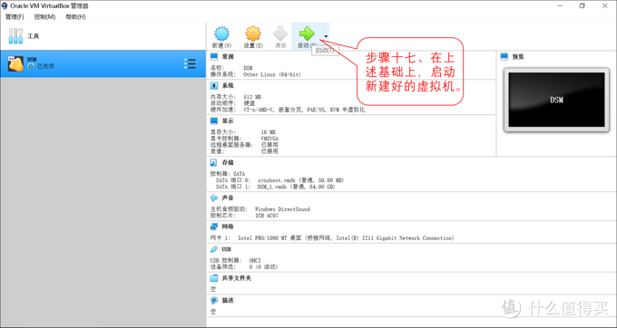
Task: Open the DSM machine list menu icon
Action: click(190, 63)
